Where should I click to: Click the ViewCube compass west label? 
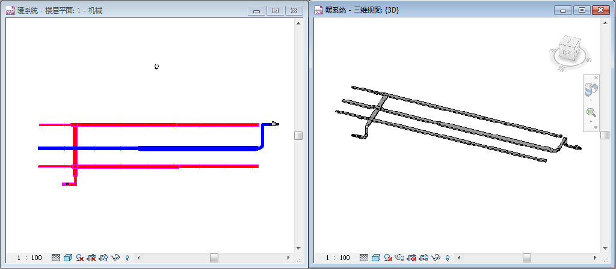(552, 50)
